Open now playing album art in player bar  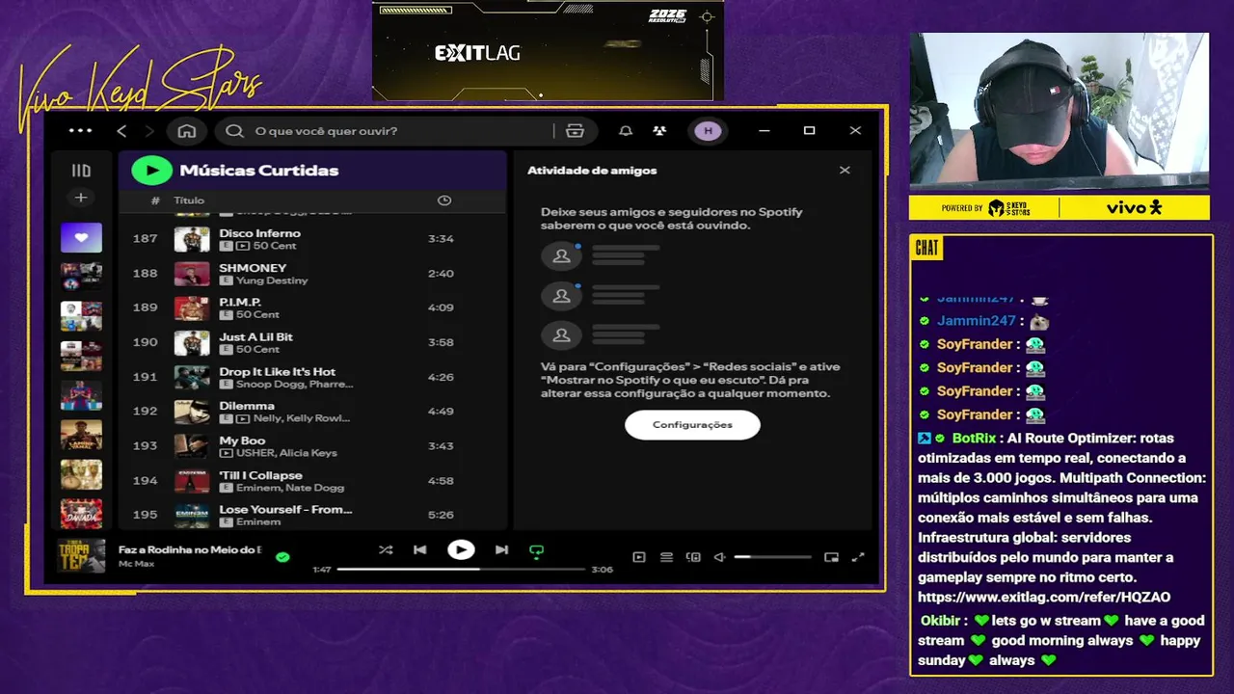tap(81, 555)
